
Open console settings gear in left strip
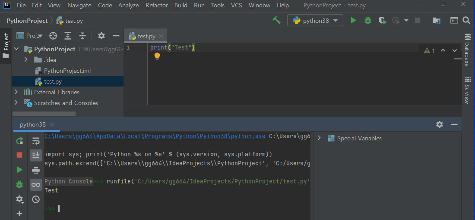click(19, 199)
